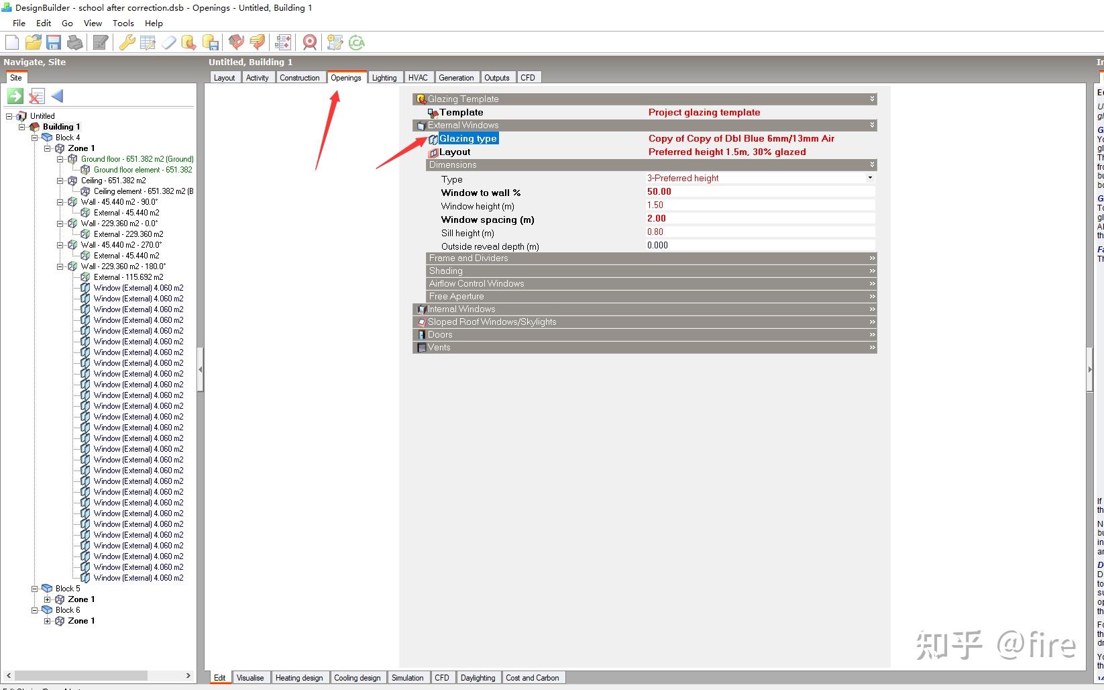The height and width of the screenshot is (690, 1104).
Task: Click the blue back triangle icon
Action: pos(57,96)
